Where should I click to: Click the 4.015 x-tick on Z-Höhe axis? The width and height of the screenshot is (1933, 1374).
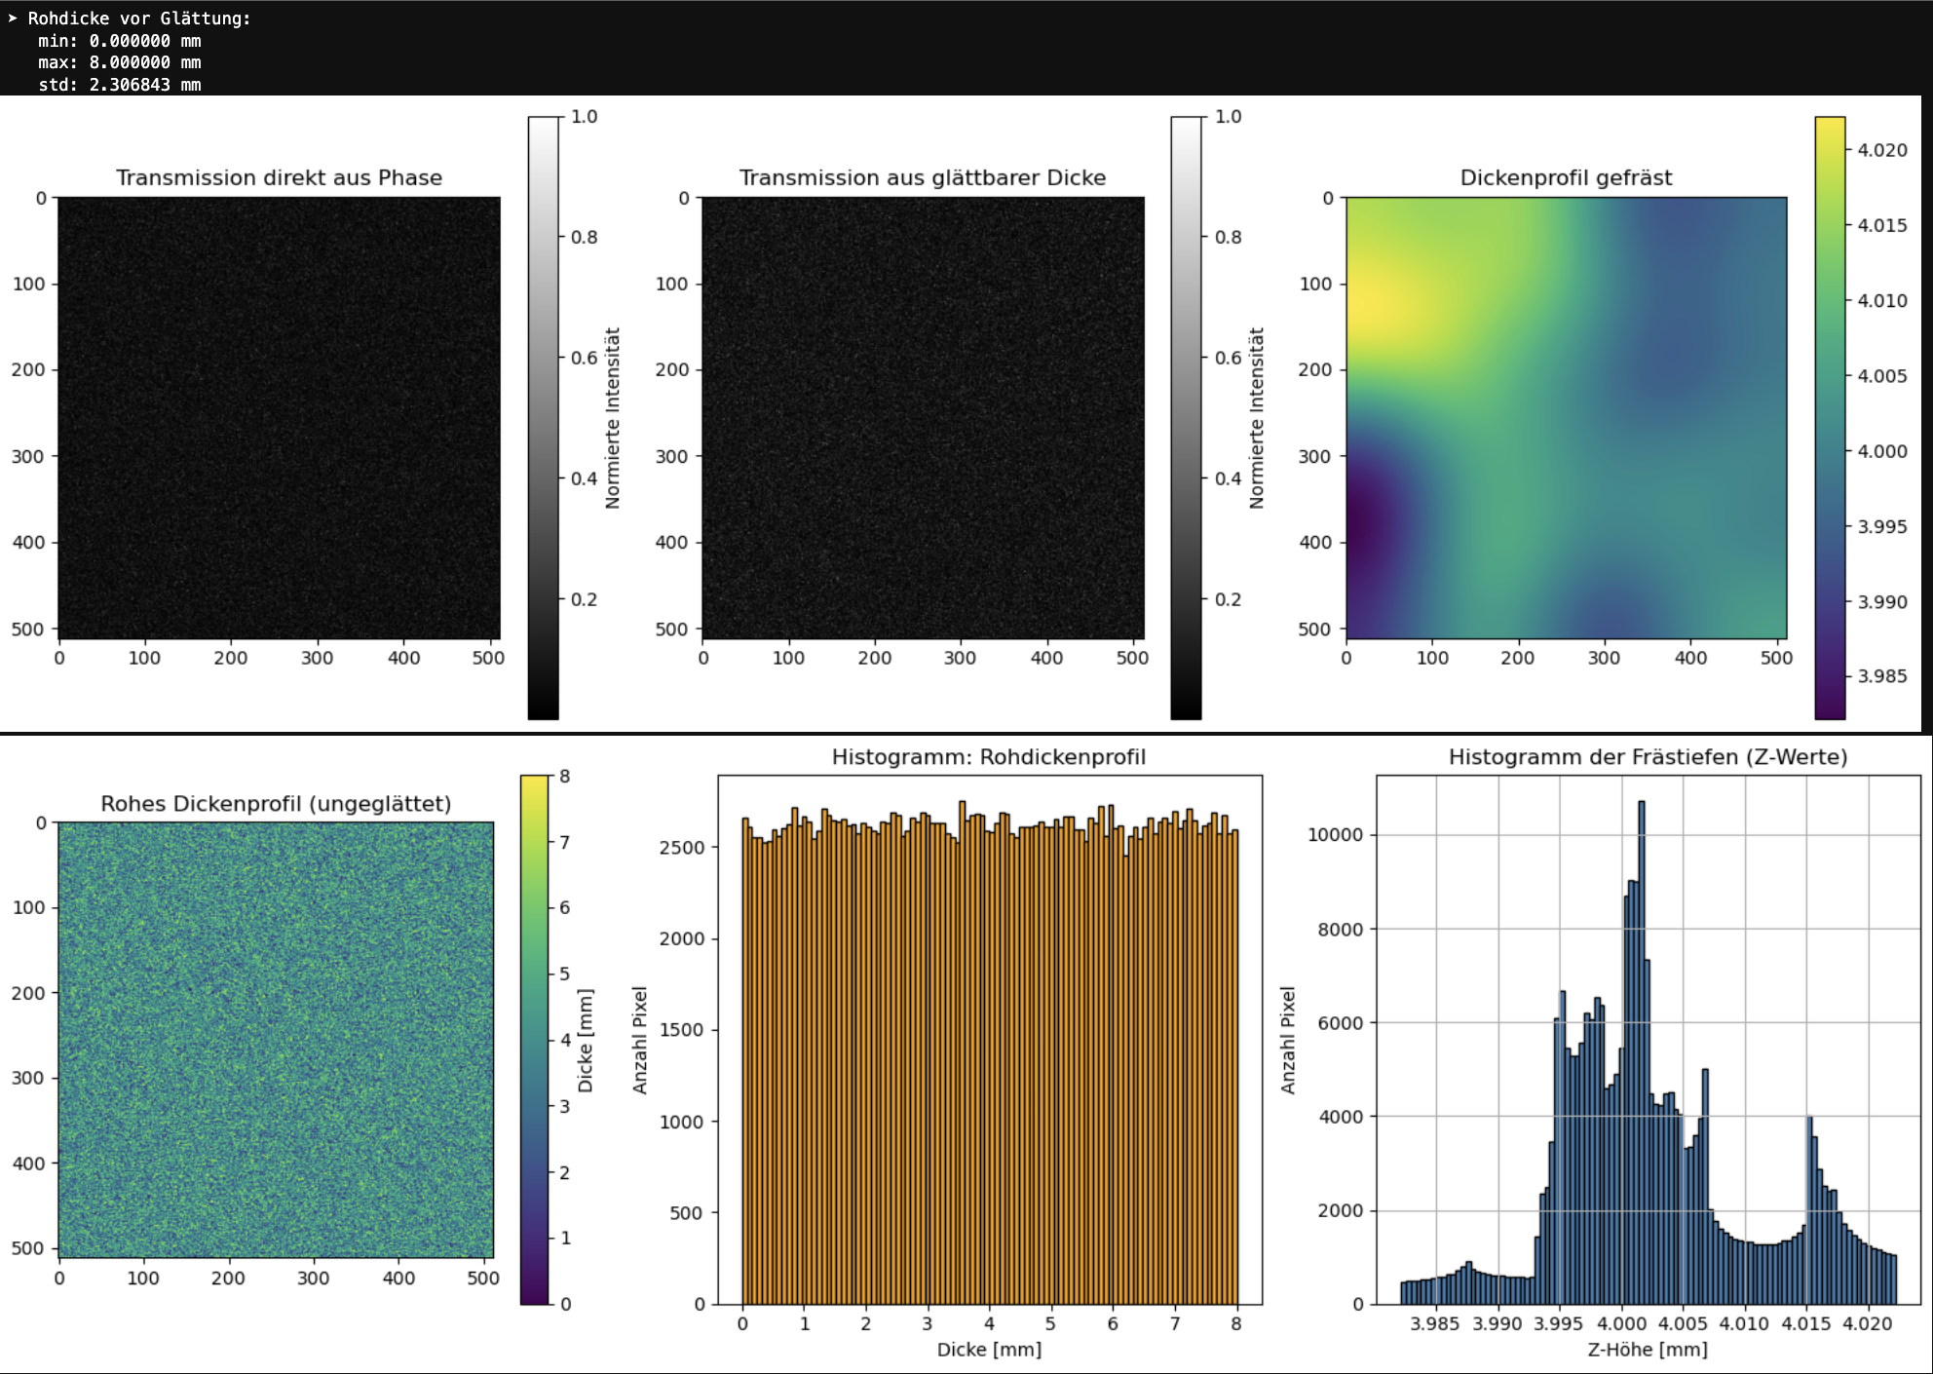[1806, 1323]
